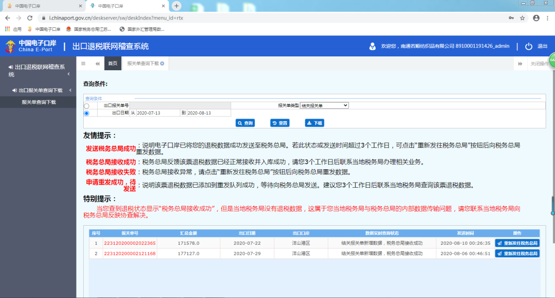The image size is (555, 298).
Task: Click the 退出 logout power icon
Action: [528, 46]
